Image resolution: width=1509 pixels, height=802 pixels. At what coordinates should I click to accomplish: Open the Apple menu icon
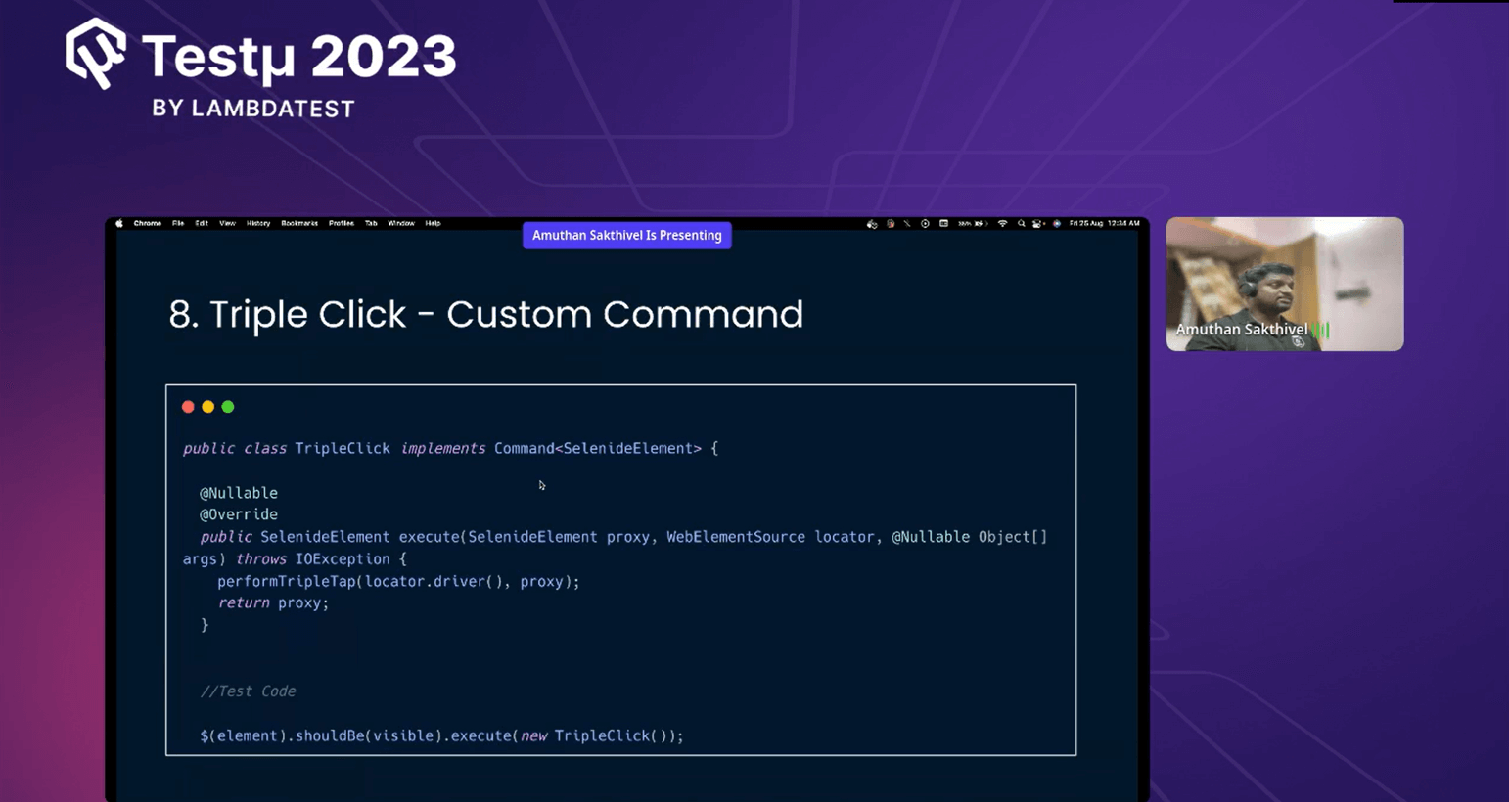tap(118, 223)
